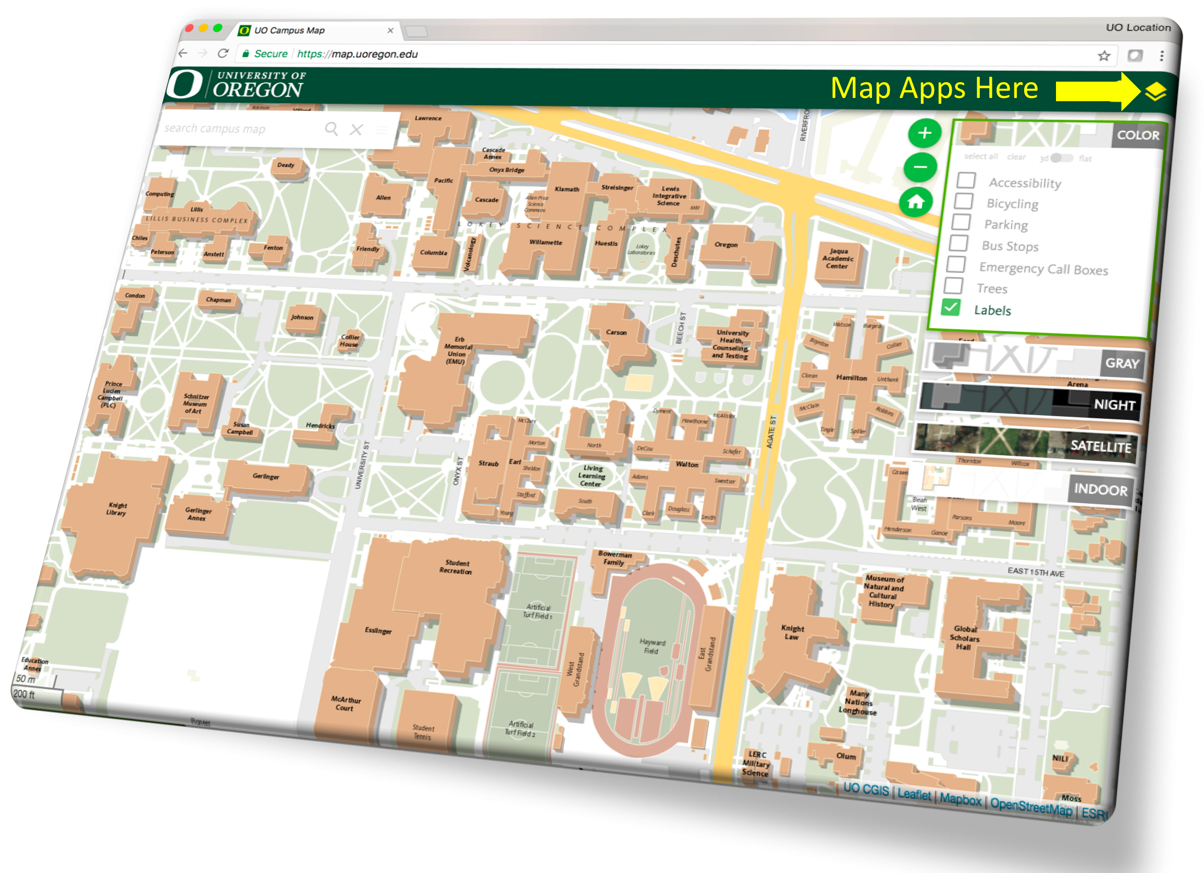Image resolution: width=1204 pixels, height=873 pixels.
Task: Click the 3D map toggle
Action: click(1060, 157)
